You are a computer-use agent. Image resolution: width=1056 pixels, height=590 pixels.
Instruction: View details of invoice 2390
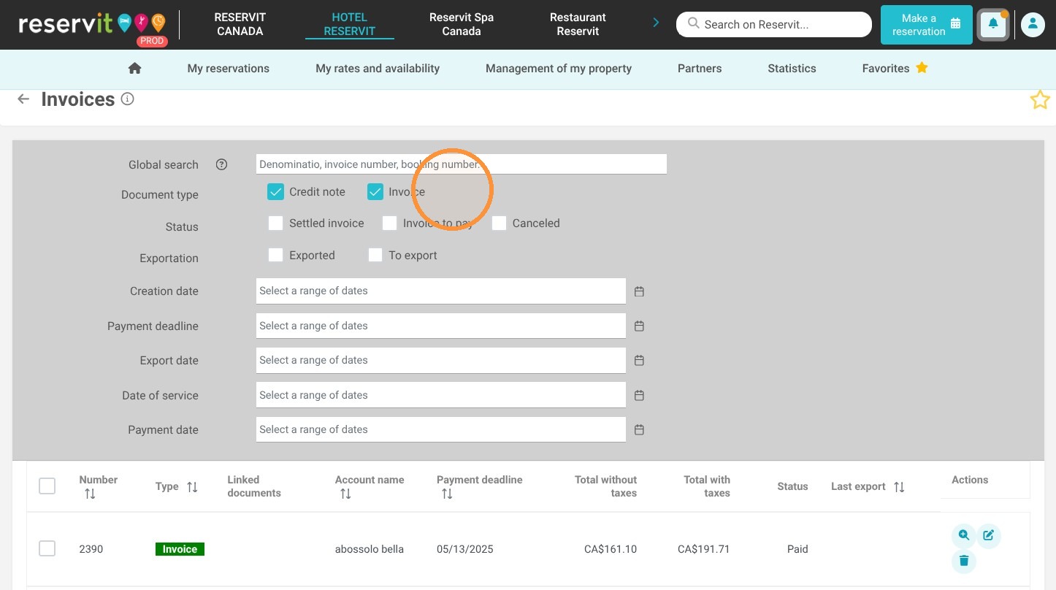coord(964,535)
